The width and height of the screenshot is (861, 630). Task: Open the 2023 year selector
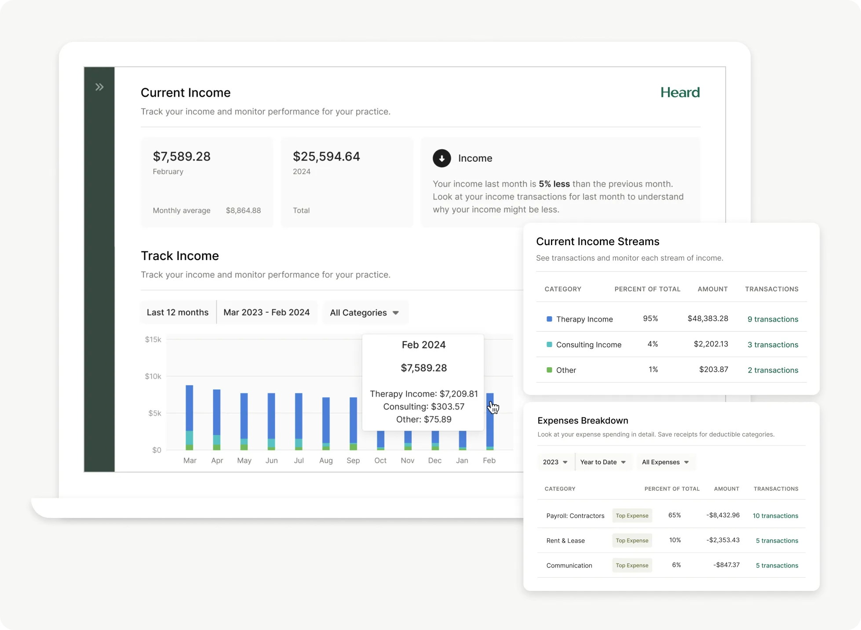point(555,462)
